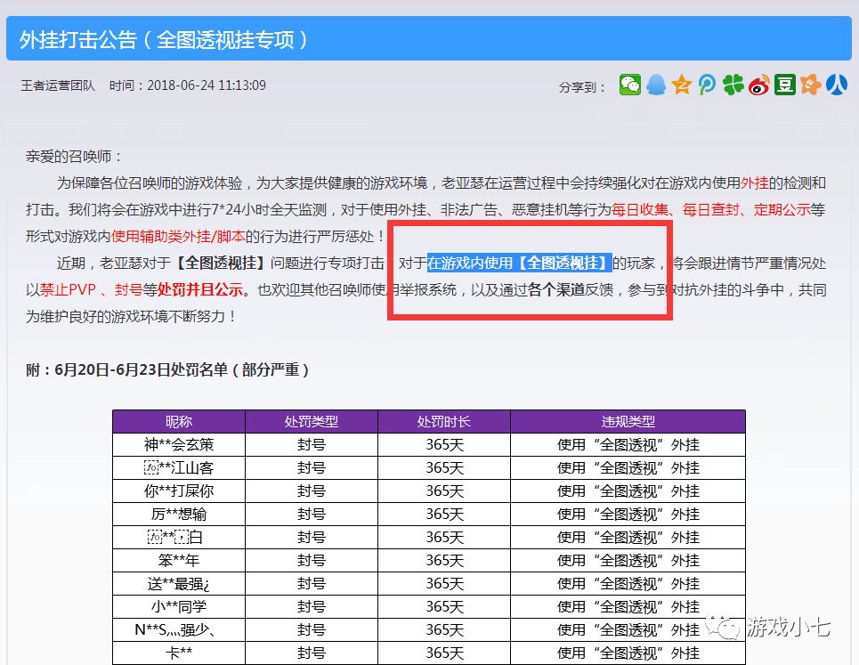The image size is (859, 665).
Task: Click the red bold text 处罚并且公示
Action: (x=200, y=289)
